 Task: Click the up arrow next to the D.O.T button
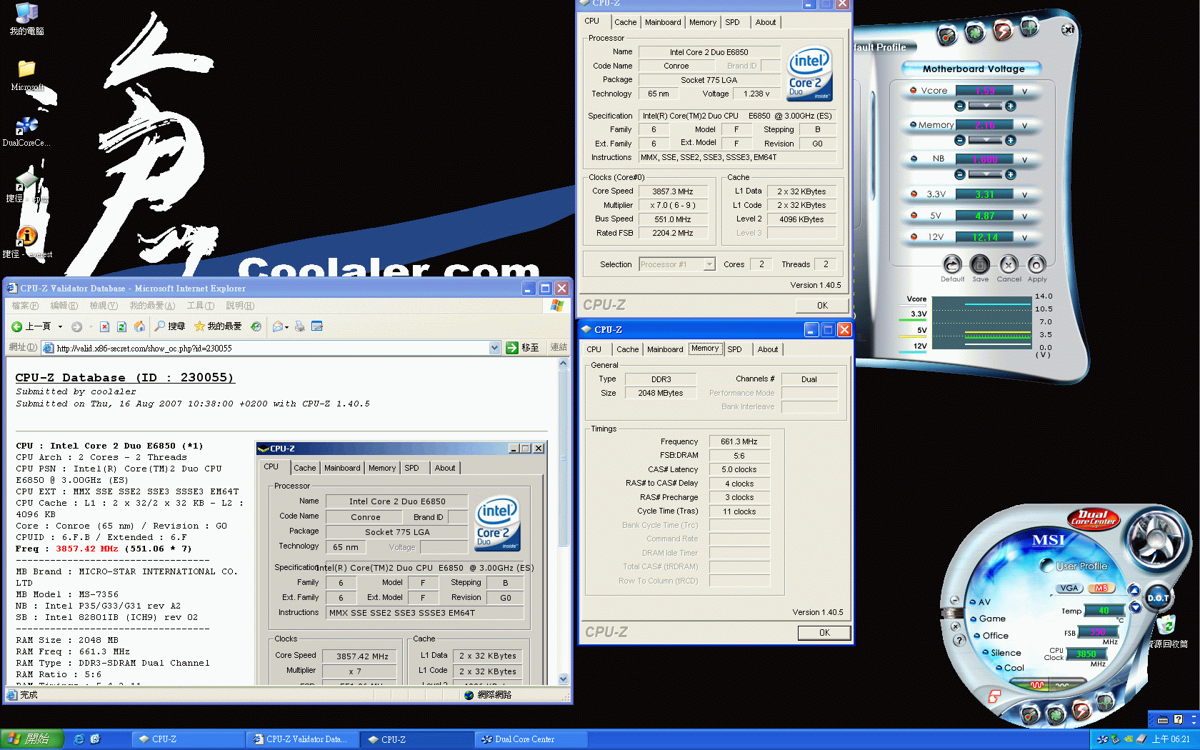tap(1134, 590)
